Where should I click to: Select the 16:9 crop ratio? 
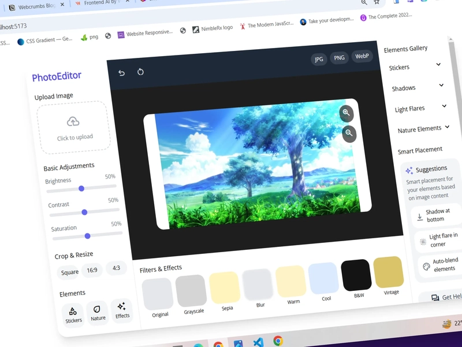pyautogui.click(x=92, y=270)
